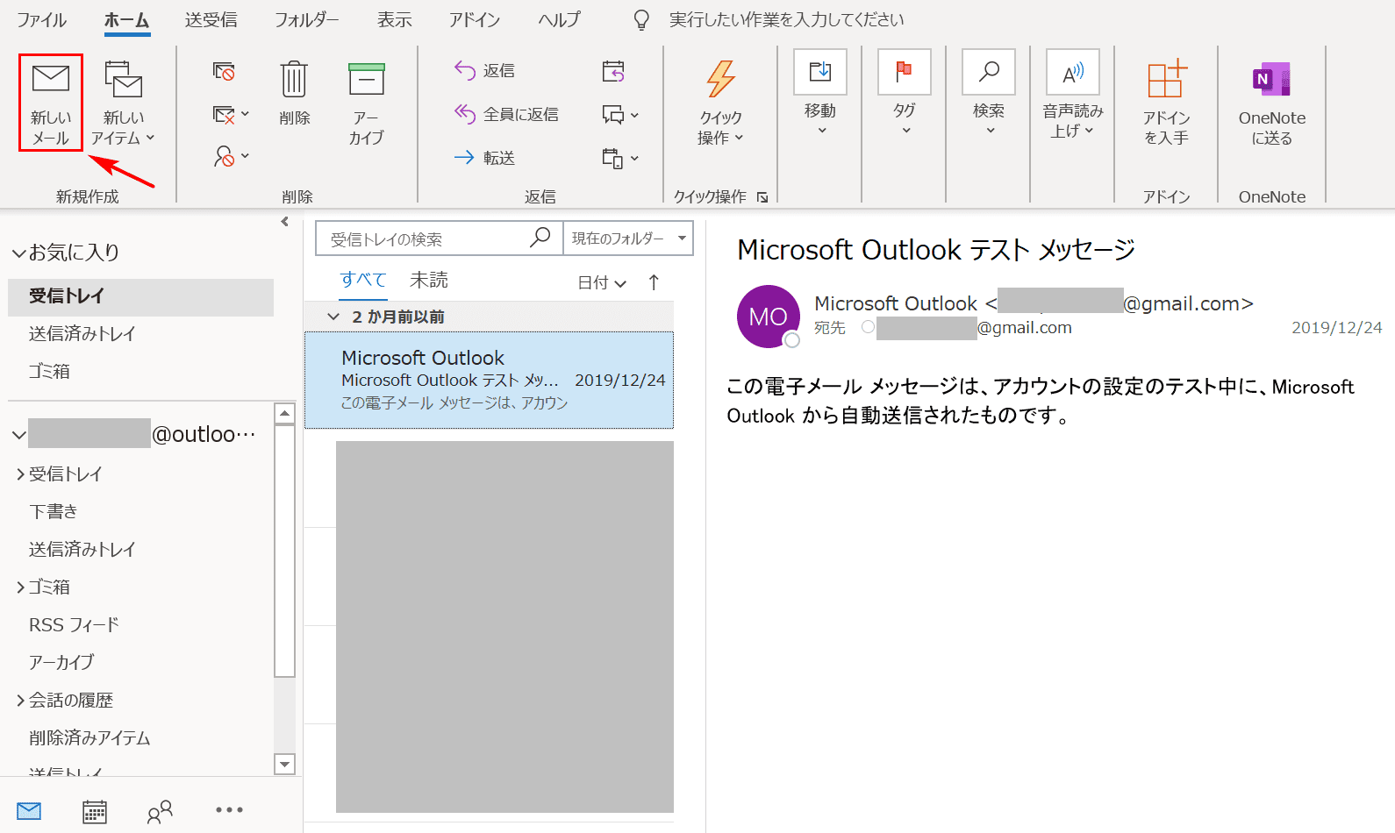Collapse the お気に入り favorites section

[x=18, y=253]
